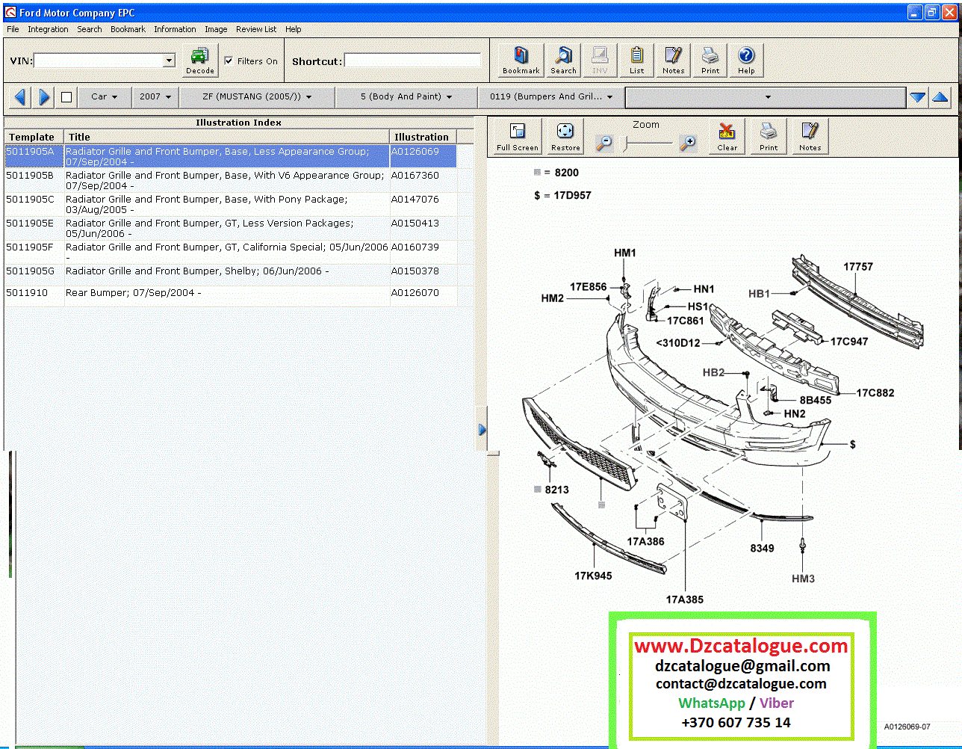This screenshot has height=749, width=962.
Task: Open the Car vehicle type dropdown
Action: (x=104, y=96)
